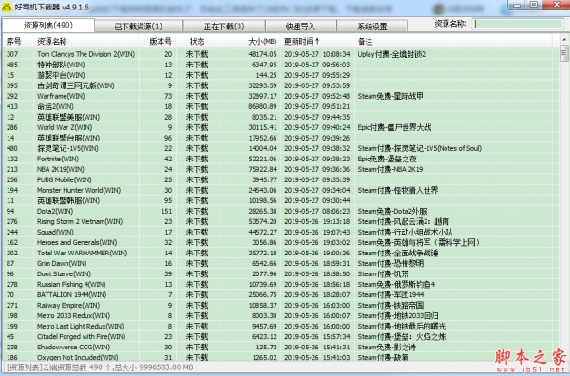Click the timestamp 2019-05-27 10:08:34
The image size is (570, 376).
pos(317,54)
